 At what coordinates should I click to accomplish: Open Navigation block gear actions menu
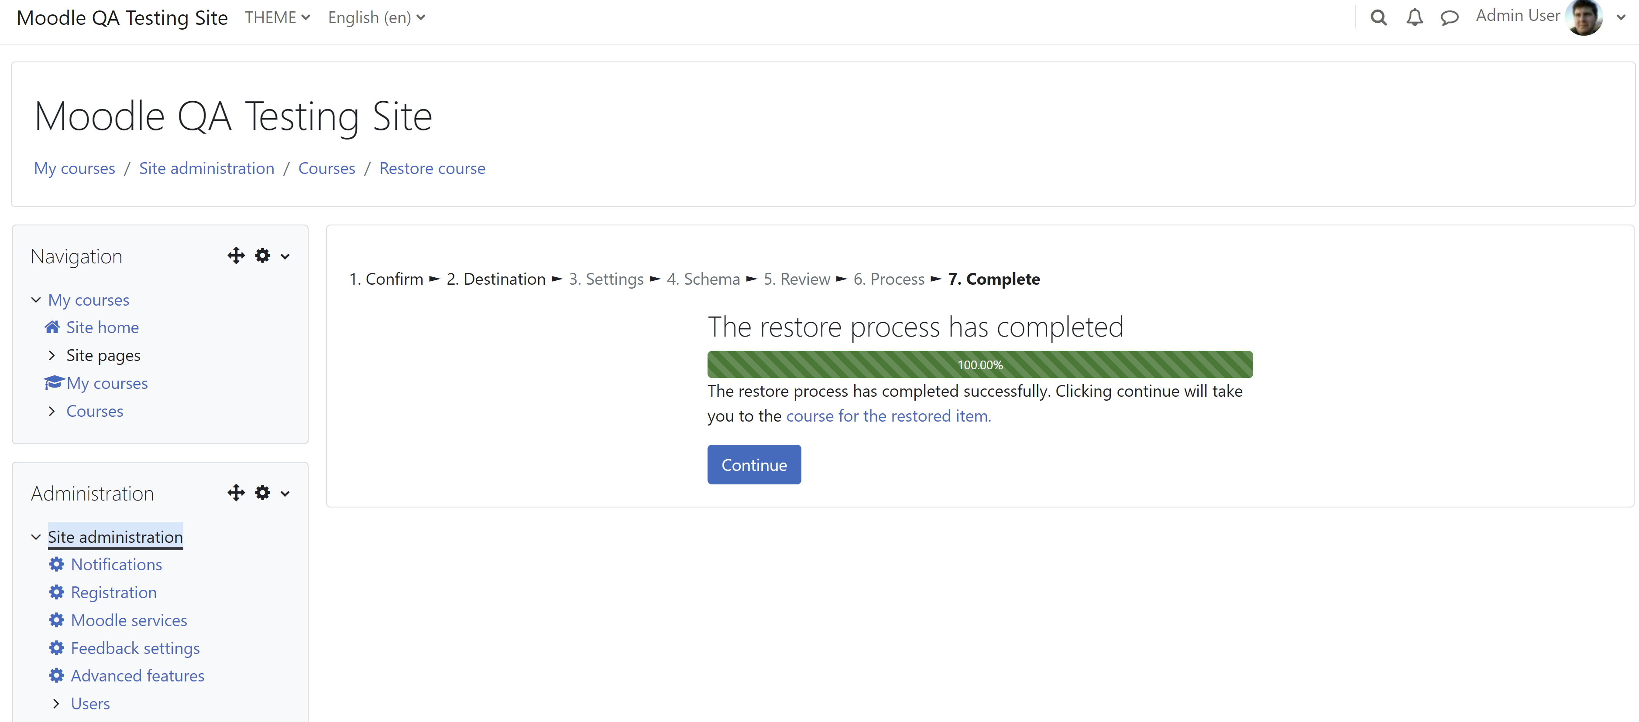click(262, 255)
